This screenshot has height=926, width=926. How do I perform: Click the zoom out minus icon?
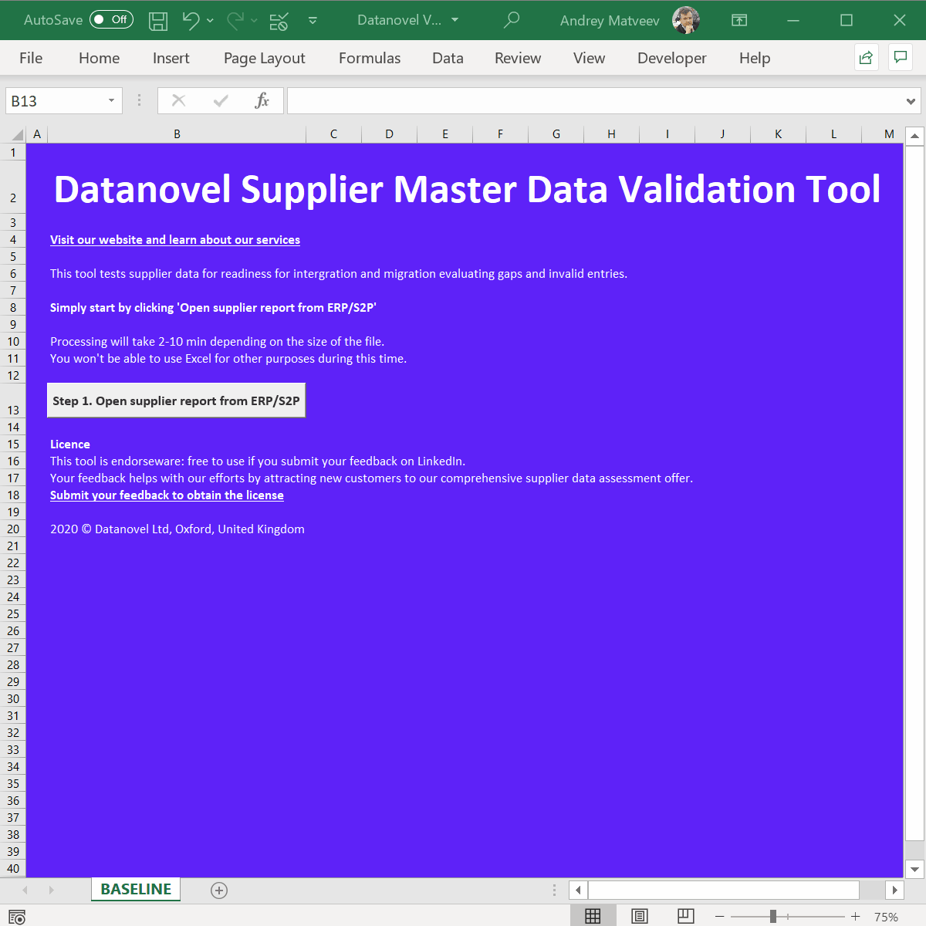click(720, 917)
